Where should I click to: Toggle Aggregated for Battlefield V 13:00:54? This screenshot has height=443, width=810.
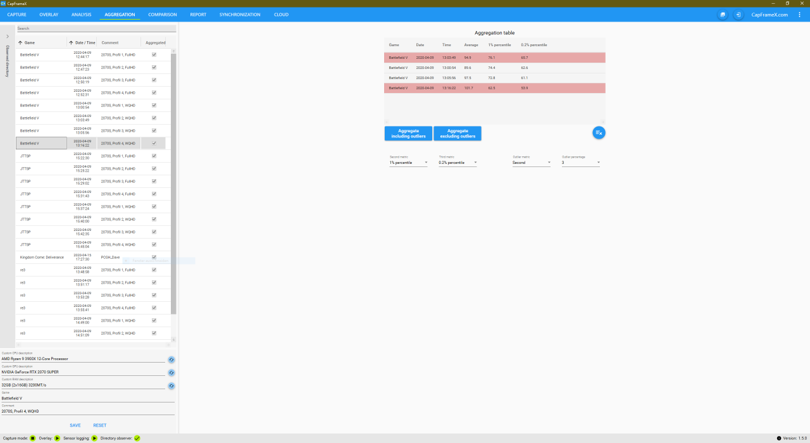coord(154,105)
